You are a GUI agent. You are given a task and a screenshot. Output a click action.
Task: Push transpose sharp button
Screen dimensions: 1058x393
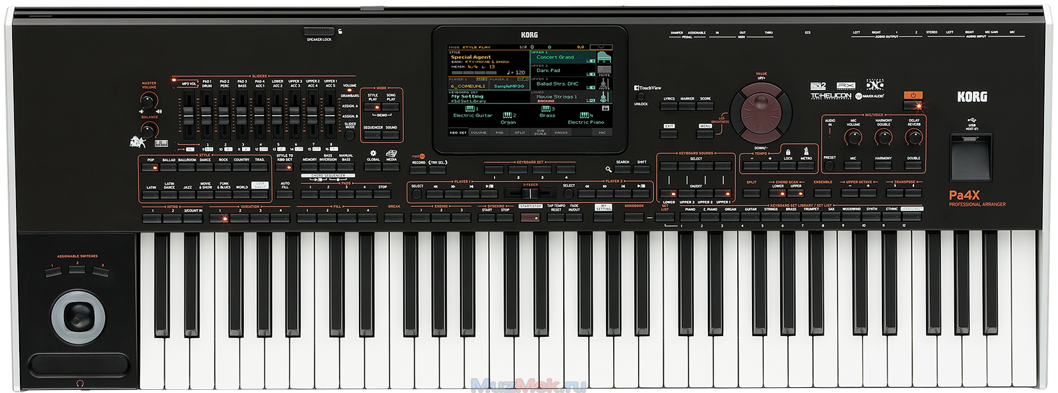[x=913, y=193]
